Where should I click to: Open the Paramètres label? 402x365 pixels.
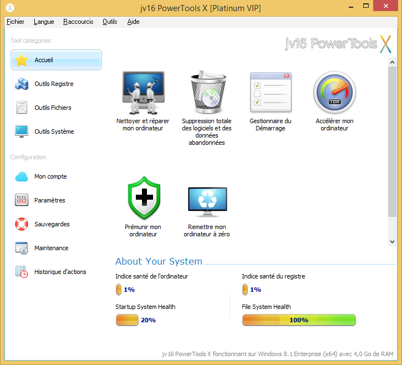[x=50, y=200]
